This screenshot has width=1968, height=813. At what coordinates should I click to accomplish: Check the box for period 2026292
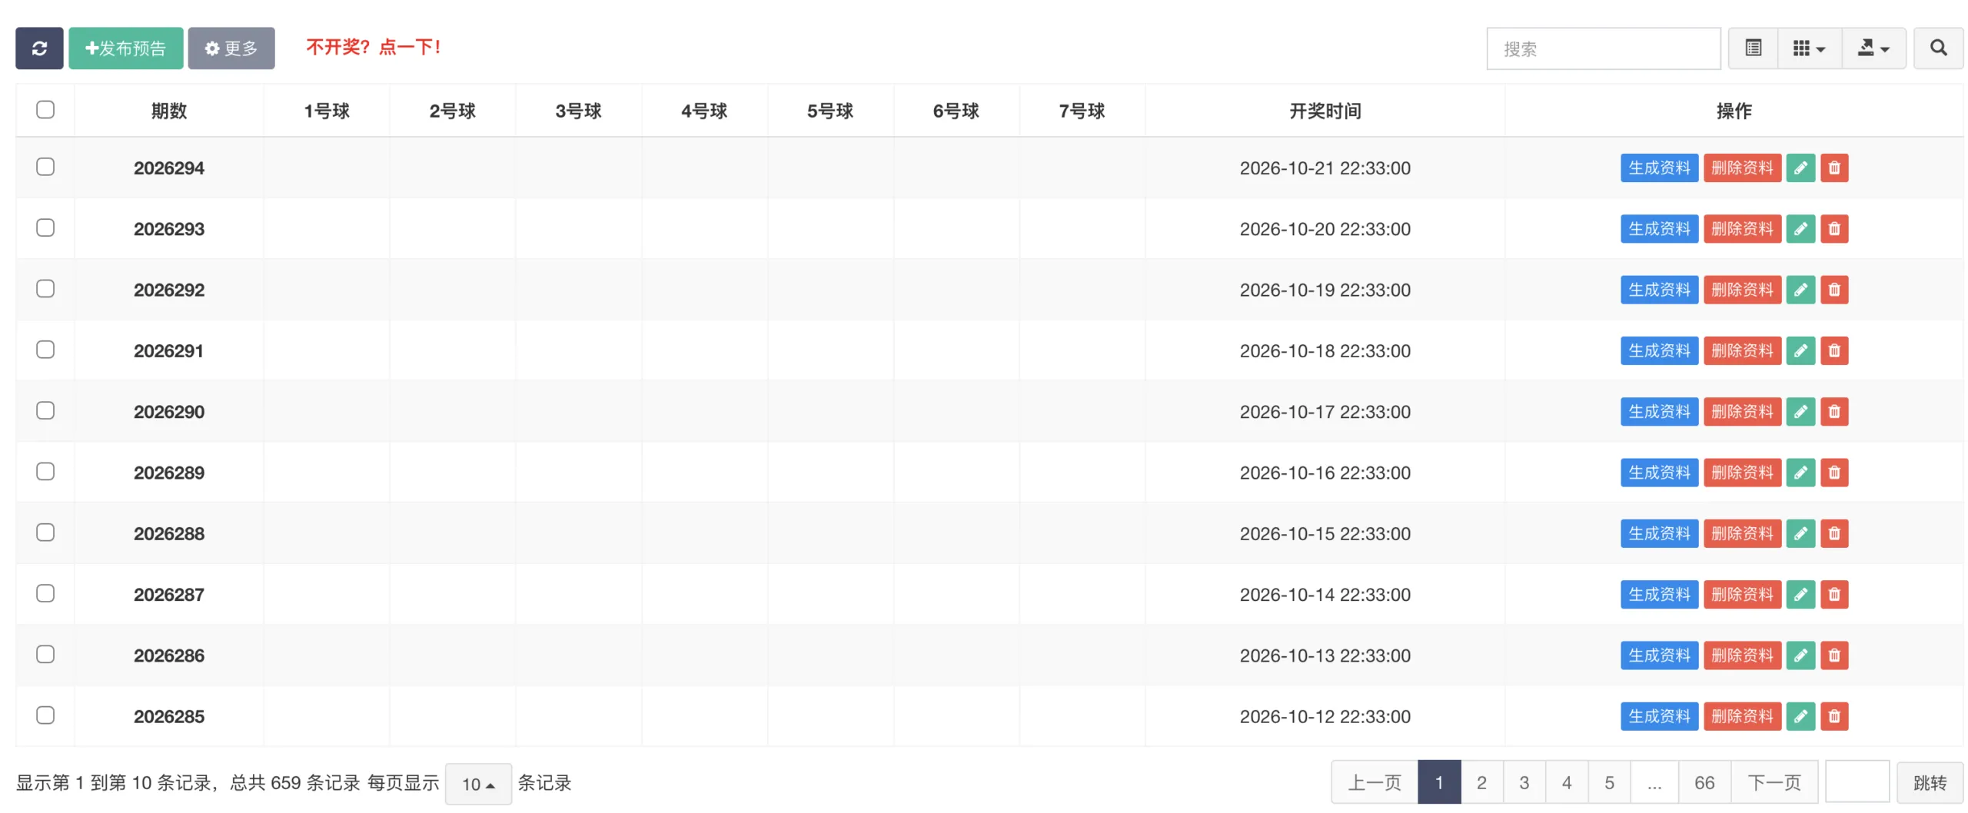[45, 288]
